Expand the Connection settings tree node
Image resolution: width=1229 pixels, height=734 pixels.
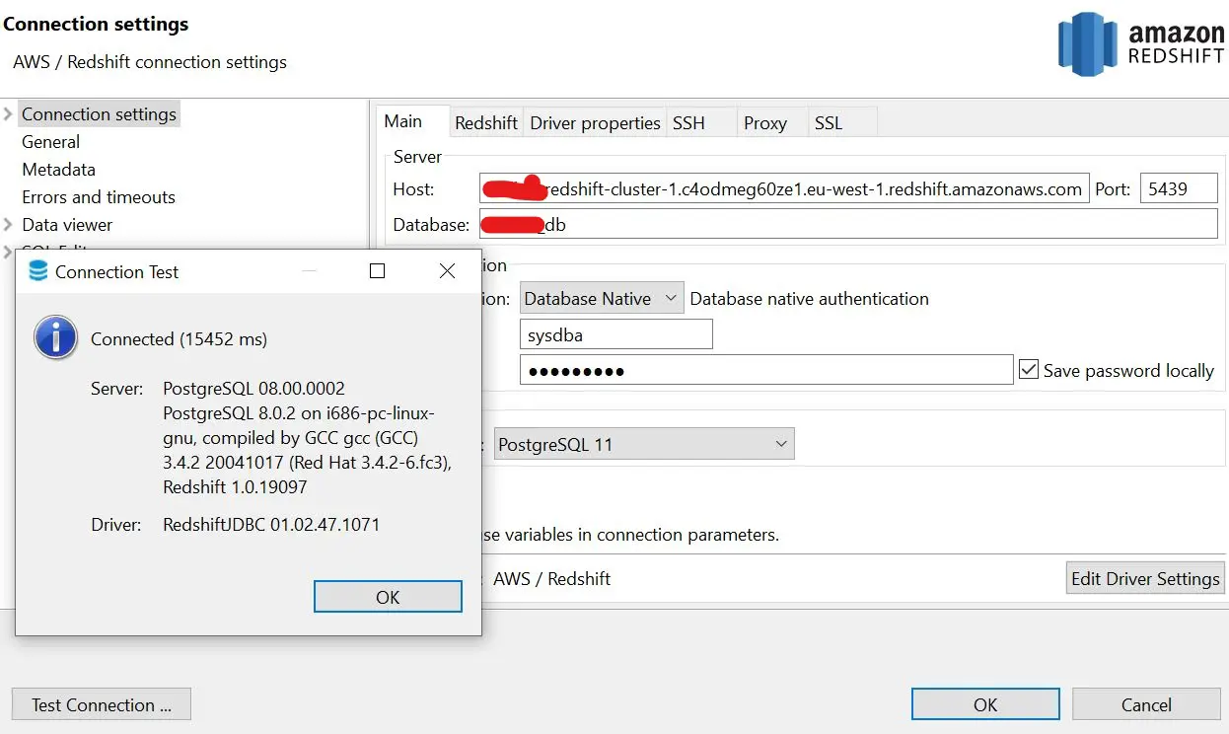coord(8,113)
